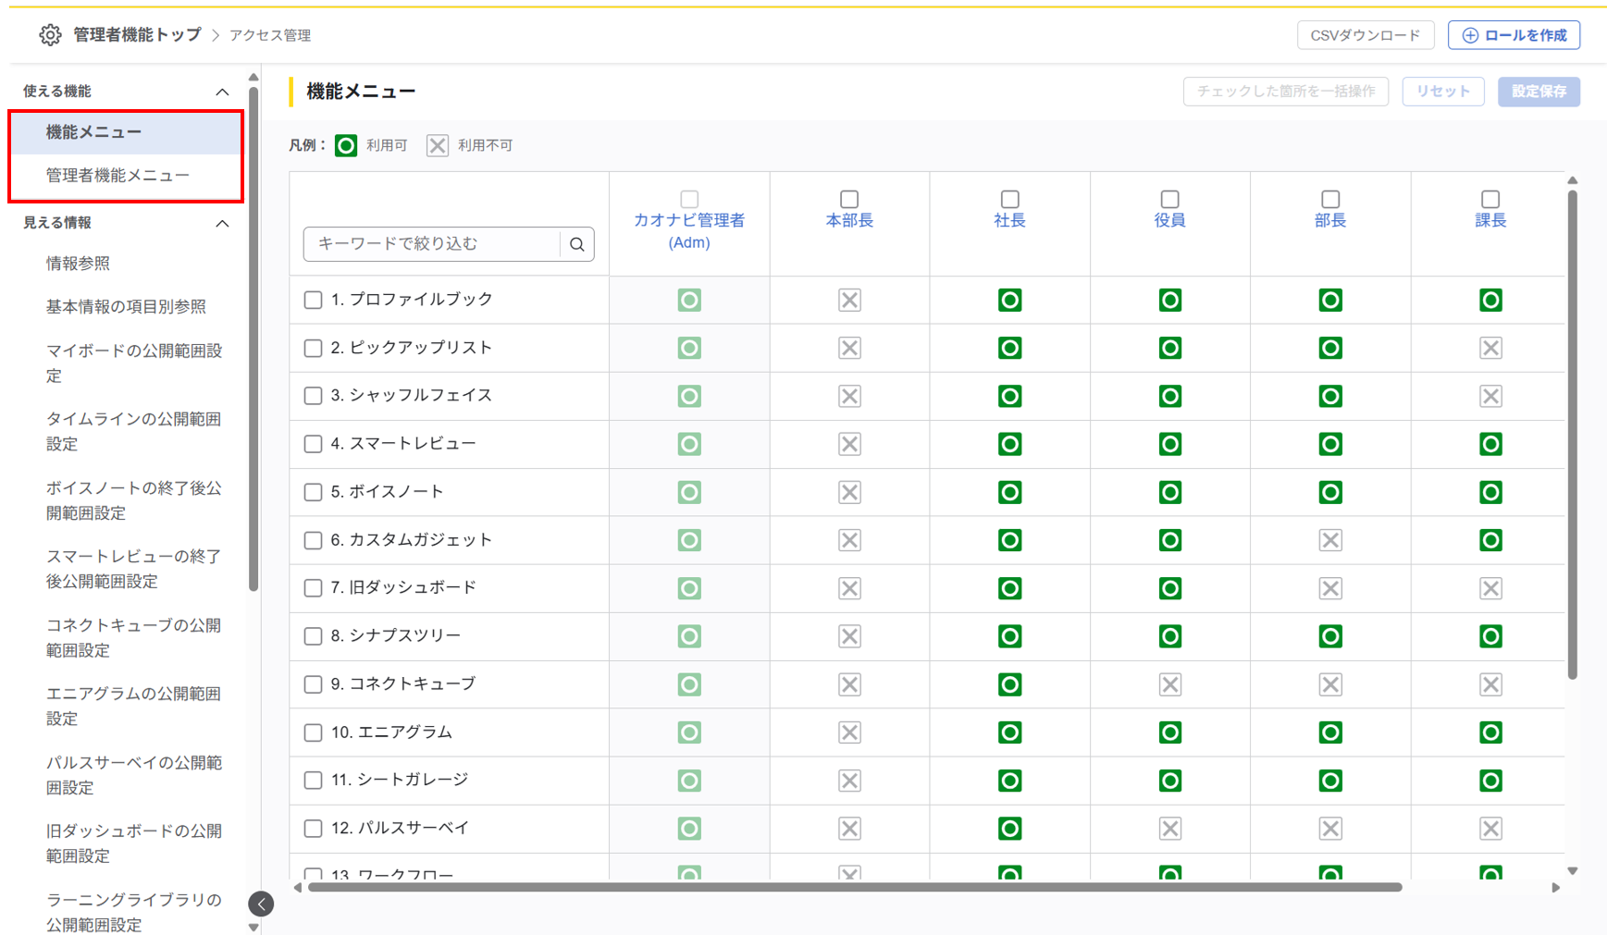The width and height of the screenshot is (1607, 935).
Task: Open 管理者機能メニュー in the sidebar
Action: (127, 175)
